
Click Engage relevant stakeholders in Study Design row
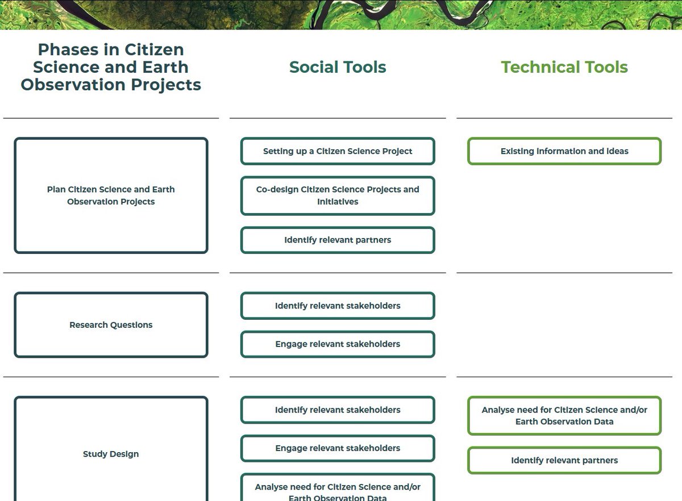point(338,448)
